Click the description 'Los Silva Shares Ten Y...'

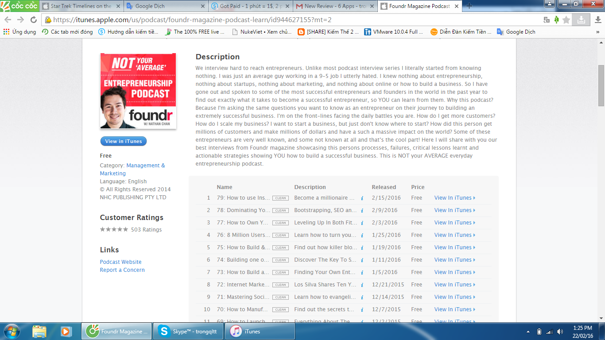325,285
